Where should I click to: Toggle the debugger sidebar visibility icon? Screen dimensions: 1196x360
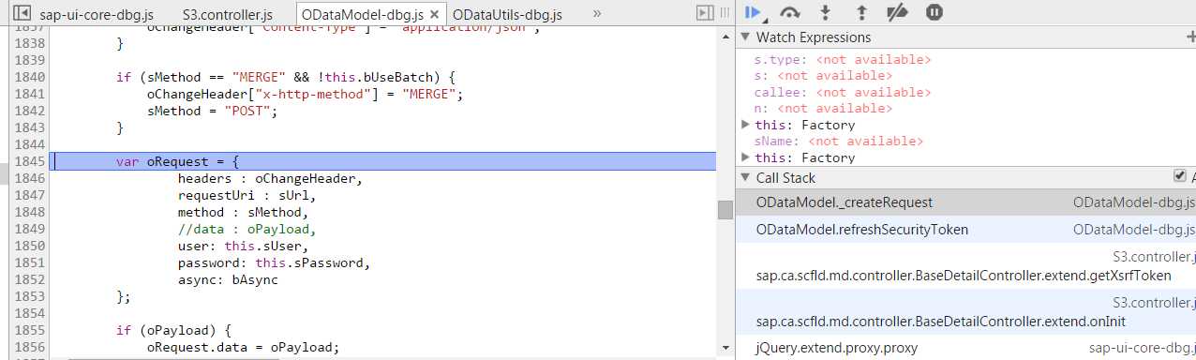coord(705,13)
